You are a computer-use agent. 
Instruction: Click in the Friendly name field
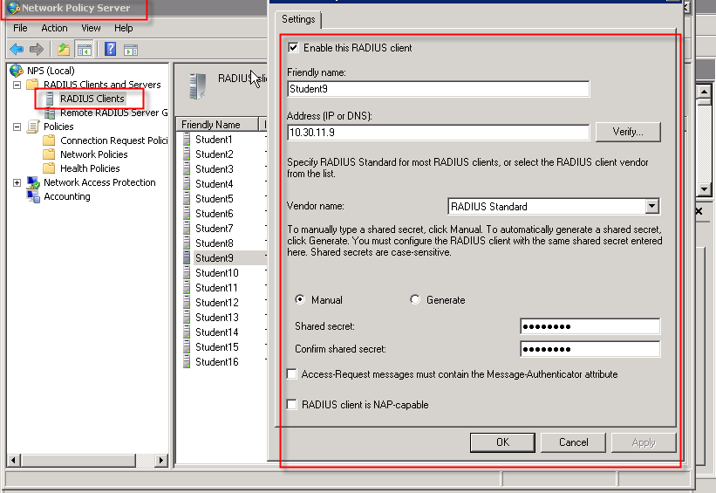439,89
